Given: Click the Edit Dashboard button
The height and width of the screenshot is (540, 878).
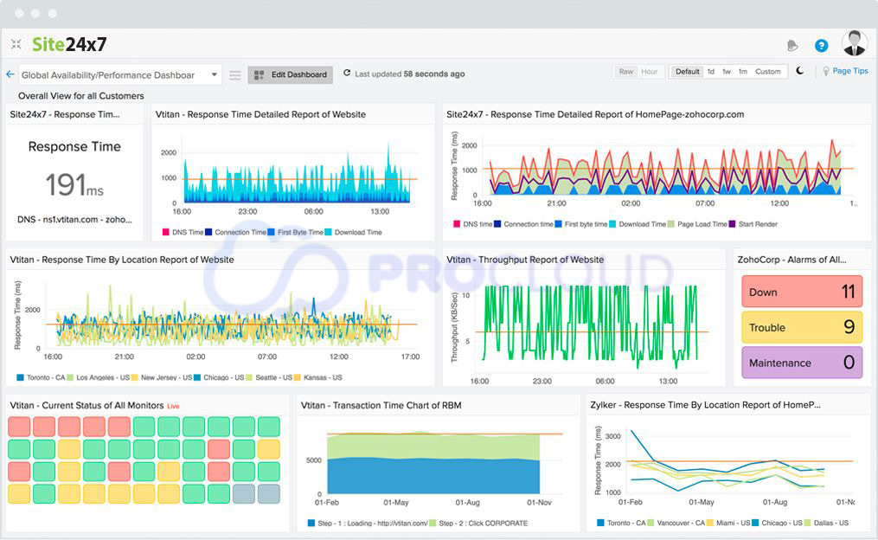Looking at the screenshot, I should point(290,74).
